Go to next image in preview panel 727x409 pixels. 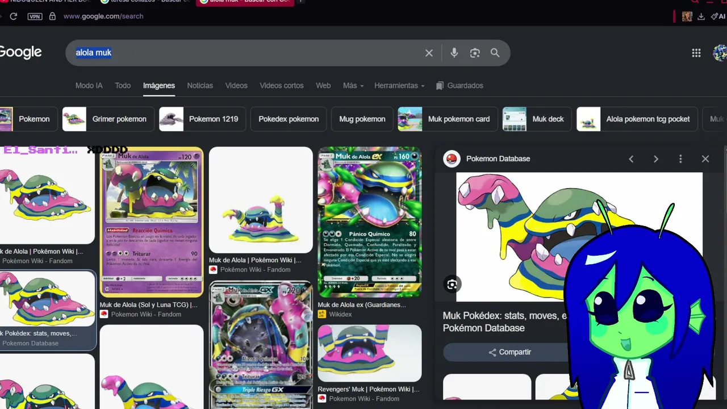click(x=656, y=159)
